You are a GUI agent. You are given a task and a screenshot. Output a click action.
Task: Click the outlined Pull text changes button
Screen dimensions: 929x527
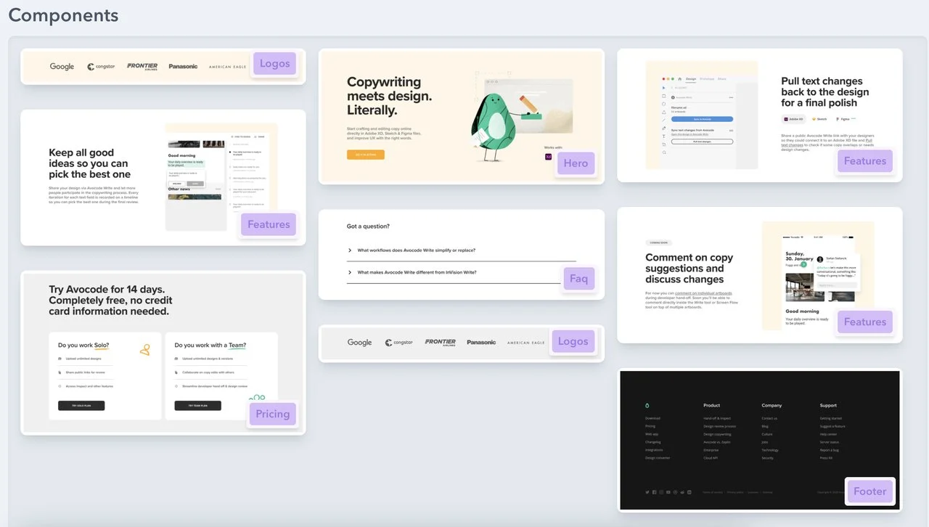point(702,142)
